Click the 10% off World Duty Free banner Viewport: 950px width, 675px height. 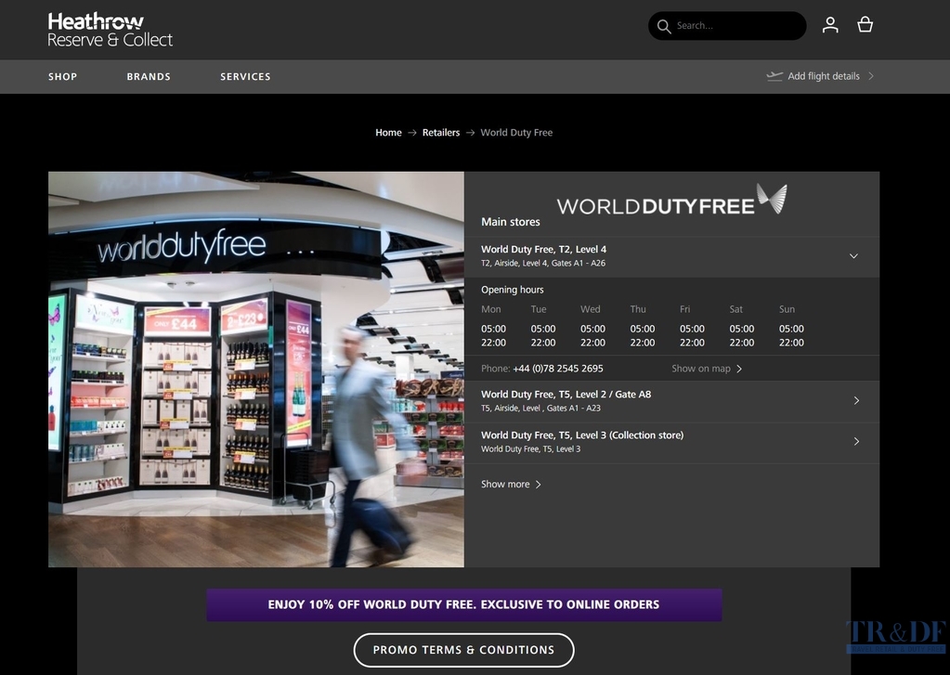[x=464, y=604]
